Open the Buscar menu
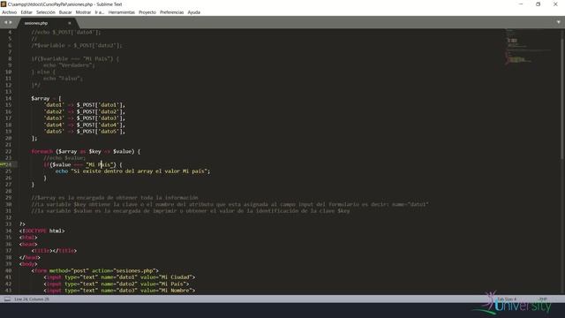This screenshot has height=318, width=565. (65, 12)
